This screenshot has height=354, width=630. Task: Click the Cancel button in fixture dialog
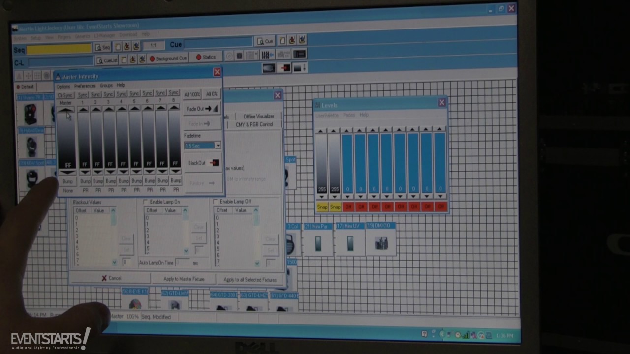pyautogui.click(x=111, y=278)
